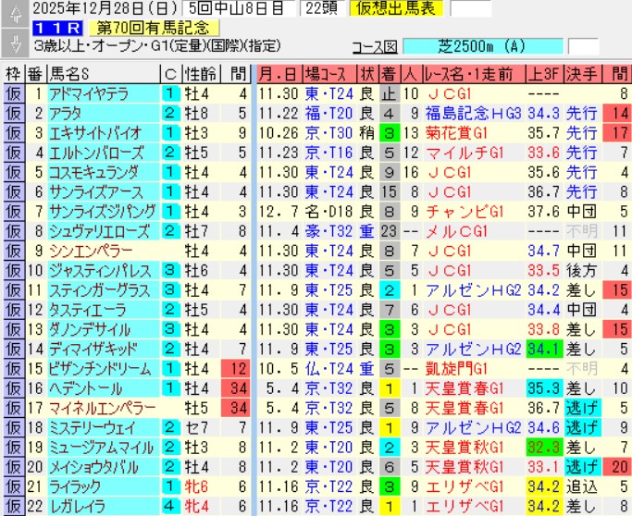The width and height of the screenshot is (632, 516).
Task: Click the empty box right of 仮想出馬表
Action: 472,9
